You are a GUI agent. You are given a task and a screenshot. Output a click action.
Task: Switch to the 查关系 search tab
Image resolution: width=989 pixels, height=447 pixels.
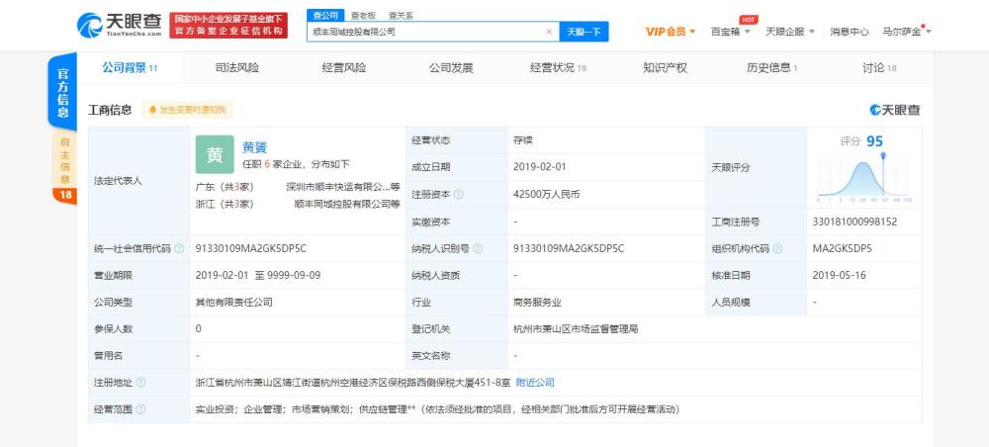(x=402, y=16)
